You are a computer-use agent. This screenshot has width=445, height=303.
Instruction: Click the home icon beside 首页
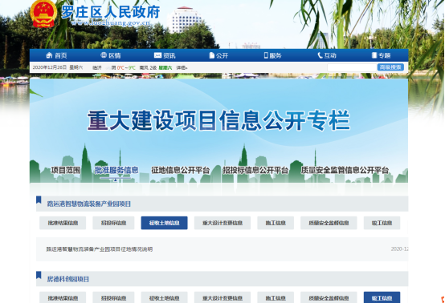[x=49, y=55]
